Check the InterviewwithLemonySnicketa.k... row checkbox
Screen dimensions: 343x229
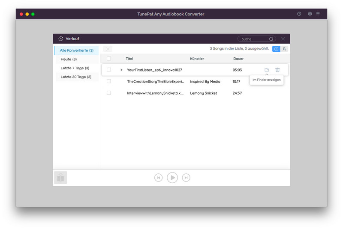point(109,93)
